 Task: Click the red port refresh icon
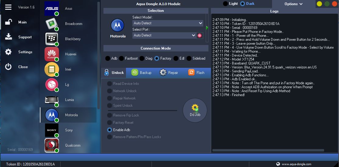[x=200, y=35]
